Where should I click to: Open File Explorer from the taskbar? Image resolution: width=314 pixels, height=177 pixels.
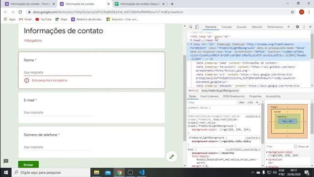pos(97,173)
